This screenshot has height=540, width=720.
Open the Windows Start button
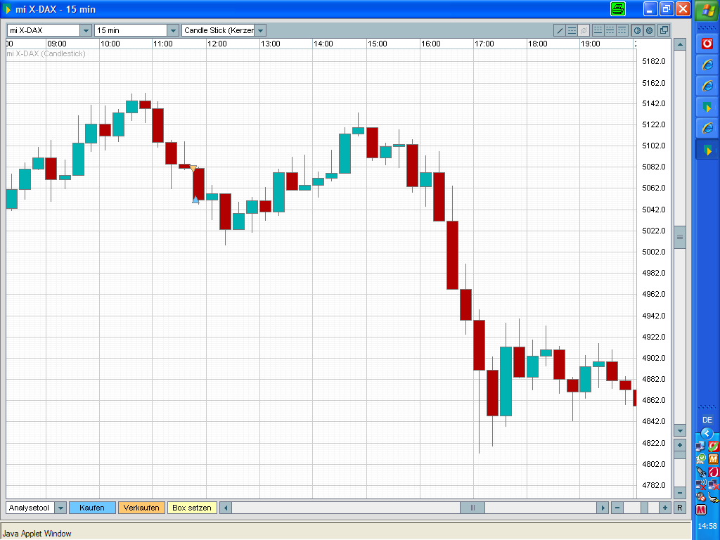tap(707, 10)
